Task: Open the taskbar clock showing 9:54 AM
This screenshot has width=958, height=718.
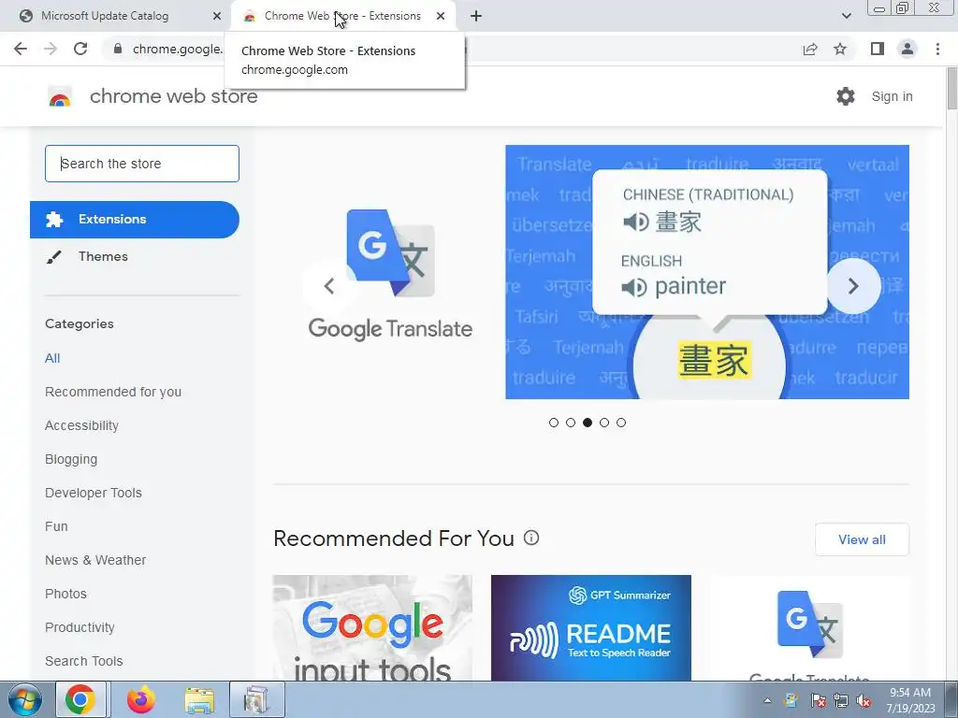Action: pos(910,700)
